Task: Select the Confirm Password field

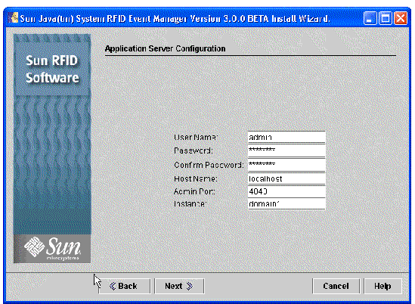Action: click(x=286, y=165)
